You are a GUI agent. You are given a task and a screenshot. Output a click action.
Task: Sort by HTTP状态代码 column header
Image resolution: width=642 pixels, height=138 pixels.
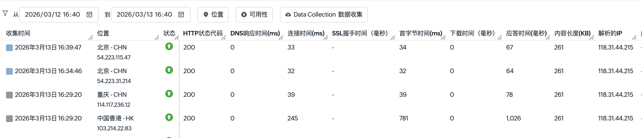(203, 34)
